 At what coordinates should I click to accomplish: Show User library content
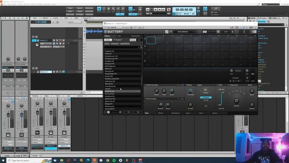139,40
